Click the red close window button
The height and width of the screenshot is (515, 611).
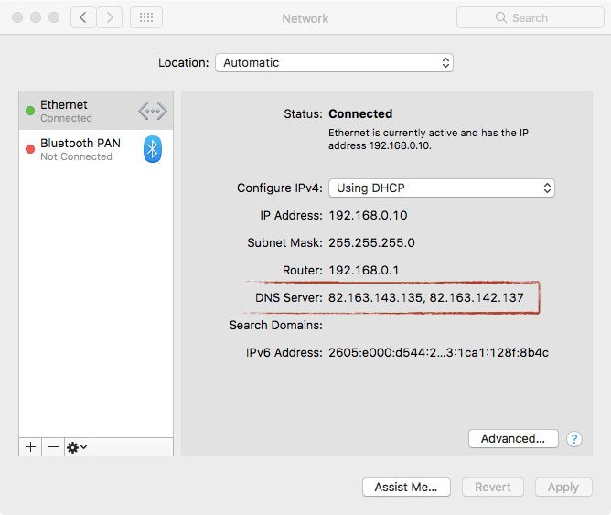[x=16, y=17]
